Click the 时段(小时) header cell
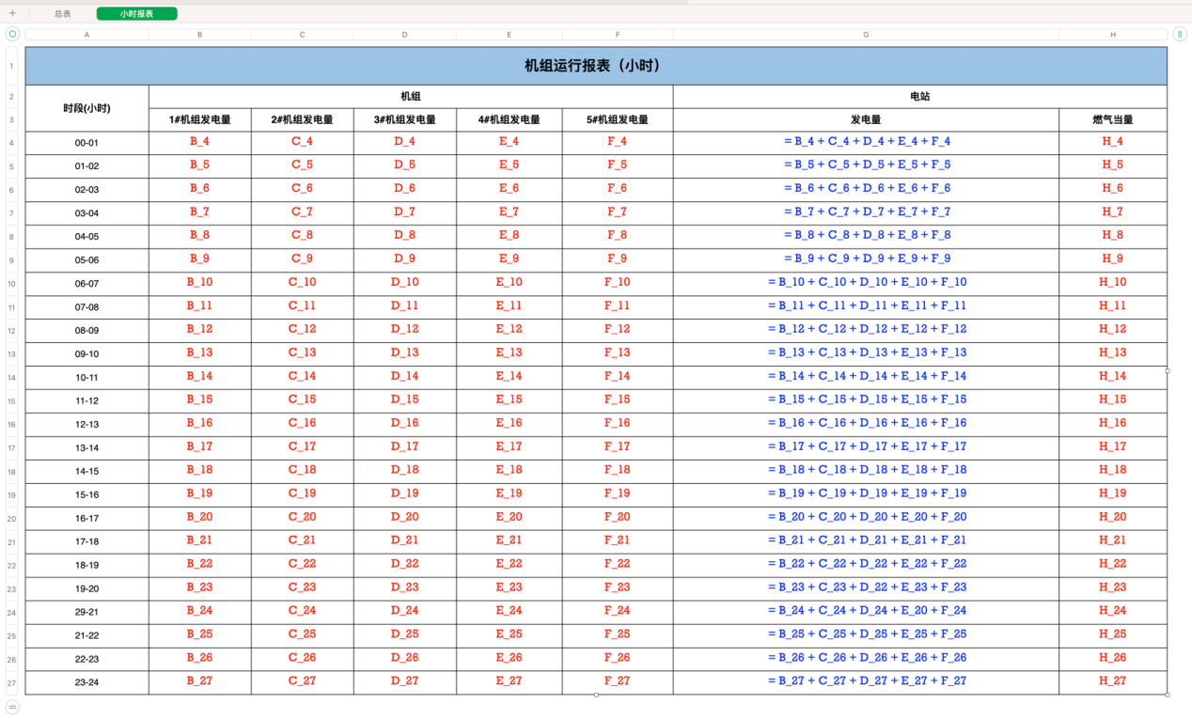The height and width of the screenshot is (719, 1192). [x=86, y=108]
